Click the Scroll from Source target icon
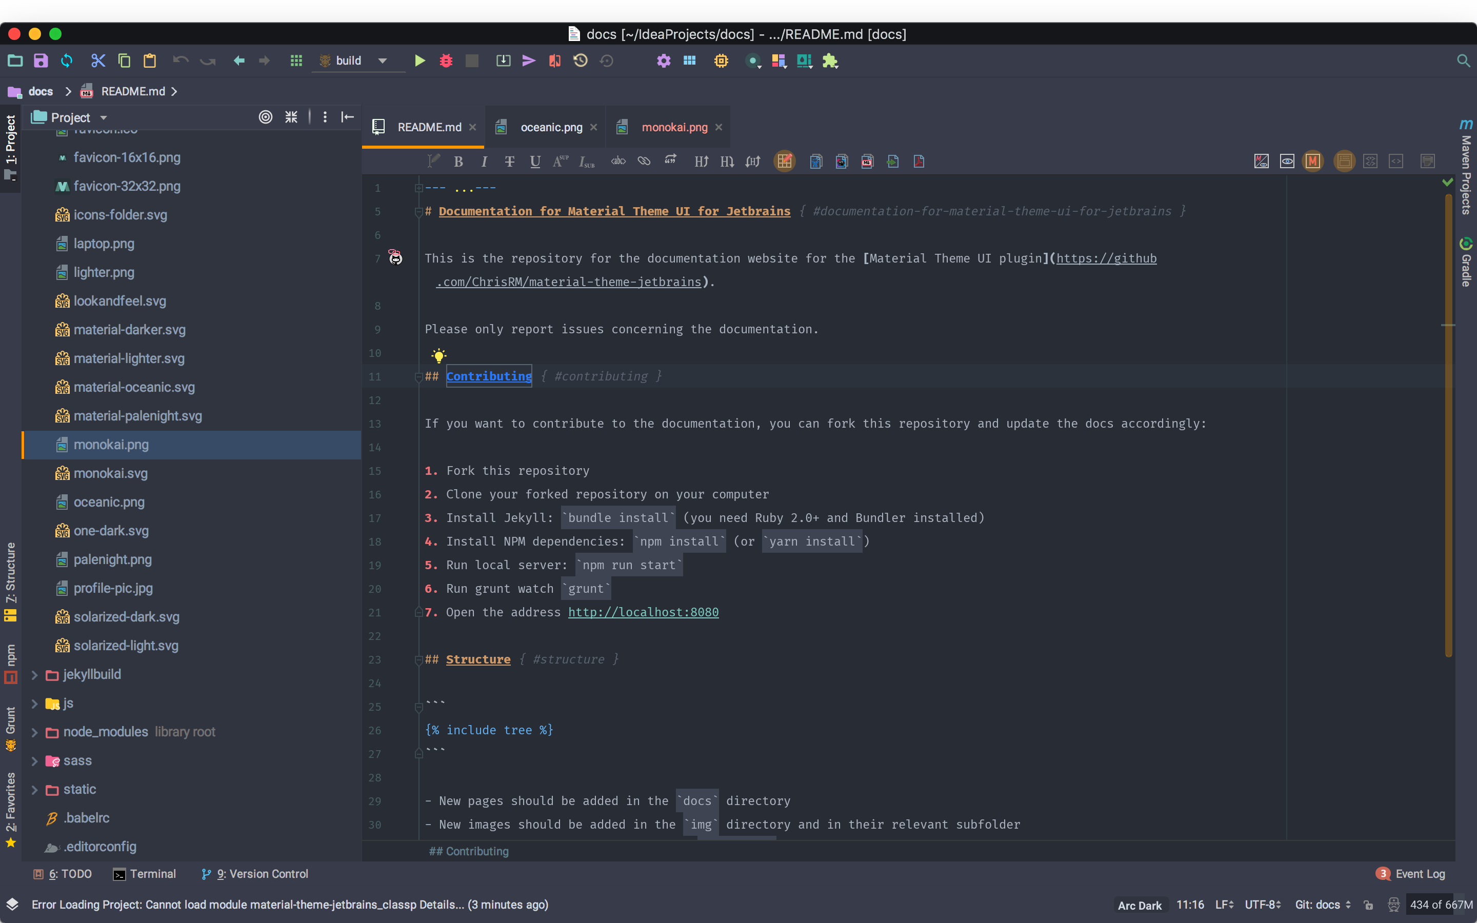Viewport: 1477px width, 923px height. pyautogui.click(x=266, y=117)
